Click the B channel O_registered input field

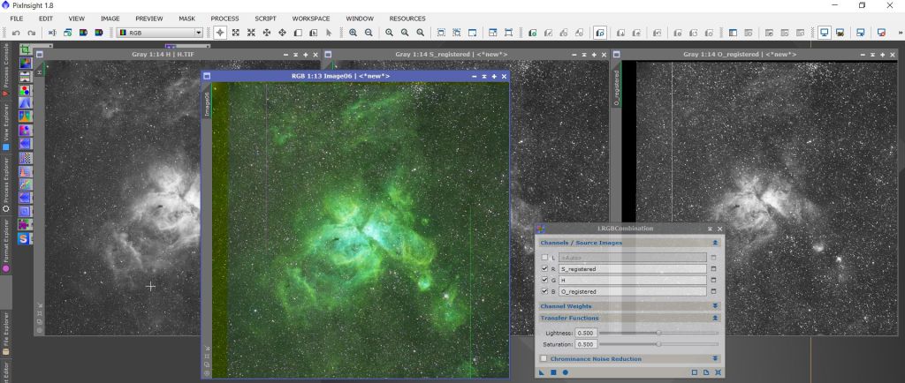632,291
